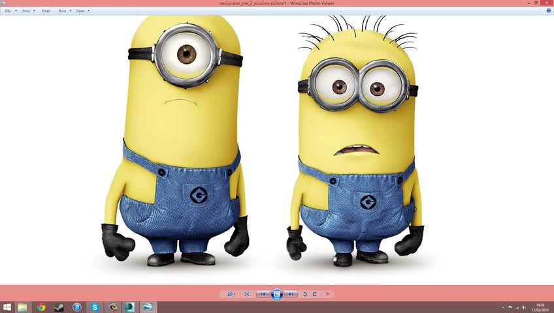Viewport: 554px width, 313px height.
Task: Click the taskbar clock and date
Action: pos(540,307)
